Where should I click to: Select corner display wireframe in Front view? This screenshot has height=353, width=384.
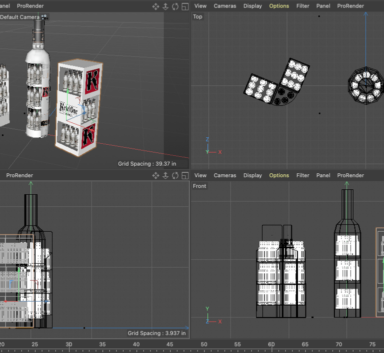(281, 272)
